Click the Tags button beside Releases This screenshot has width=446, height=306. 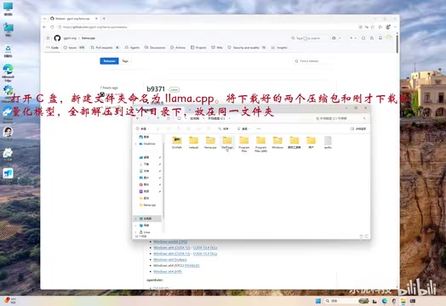(x=125, y=61)
